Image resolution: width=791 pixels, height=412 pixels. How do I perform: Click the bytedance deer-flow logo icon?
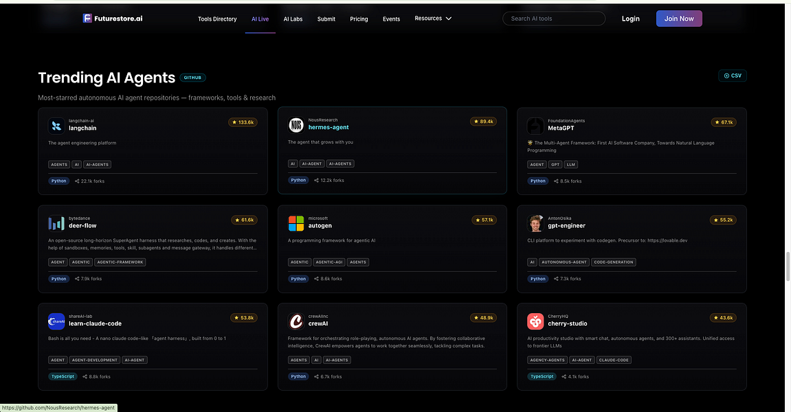coord(56,223)
